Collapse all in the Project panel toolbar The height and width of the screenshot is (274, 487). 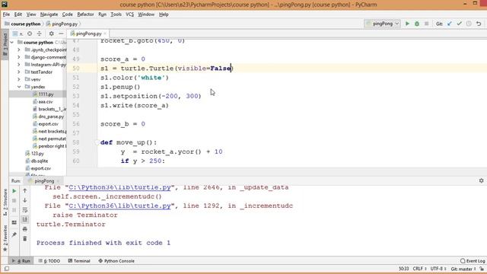(39, 33)
